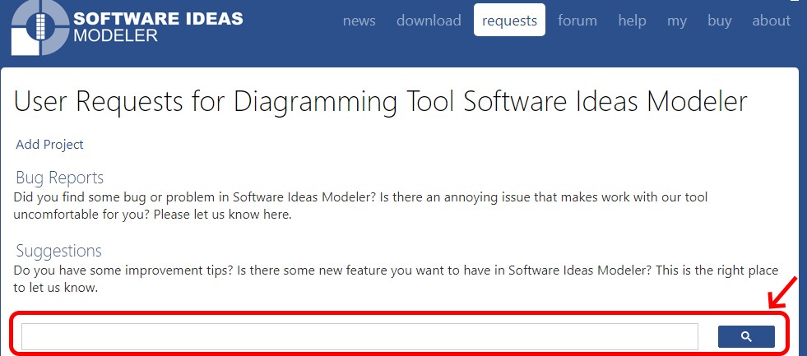Viewport: 807px width, 356px height.
Task: Open the forum section
Action: pos(577,21)
